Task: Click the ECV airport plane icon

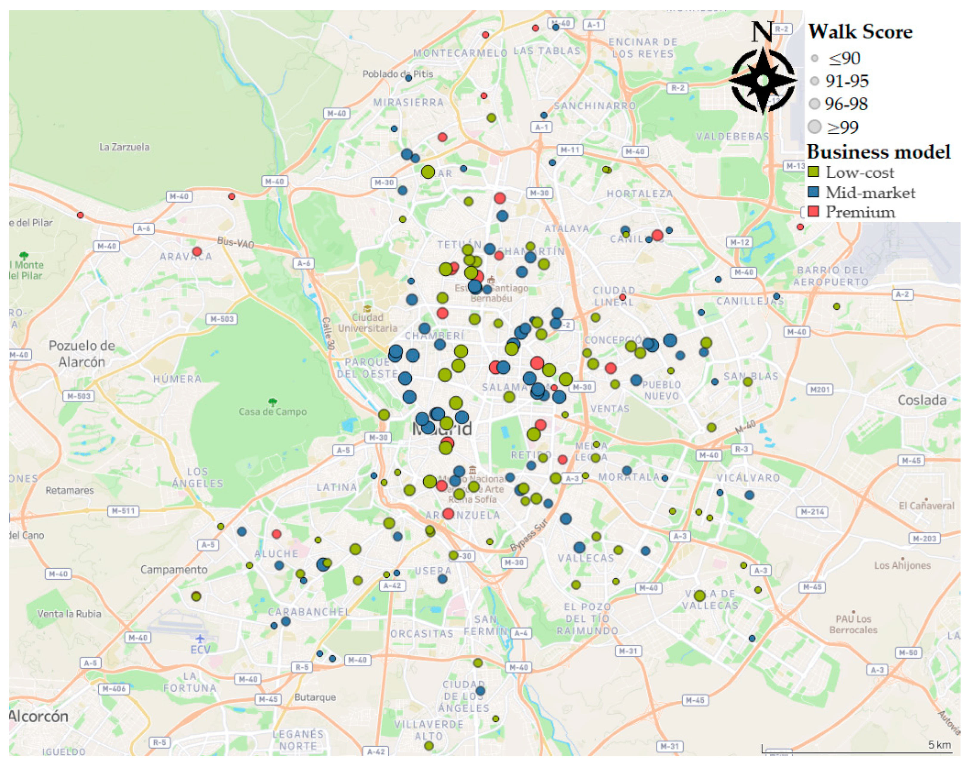Action: [200, 639]
